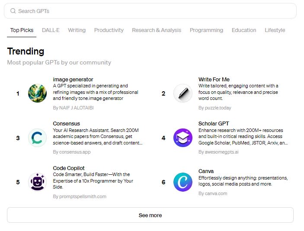Select the Top Picks tab
Viewport: 304px width, 231px height.
(x=22, y=30)
